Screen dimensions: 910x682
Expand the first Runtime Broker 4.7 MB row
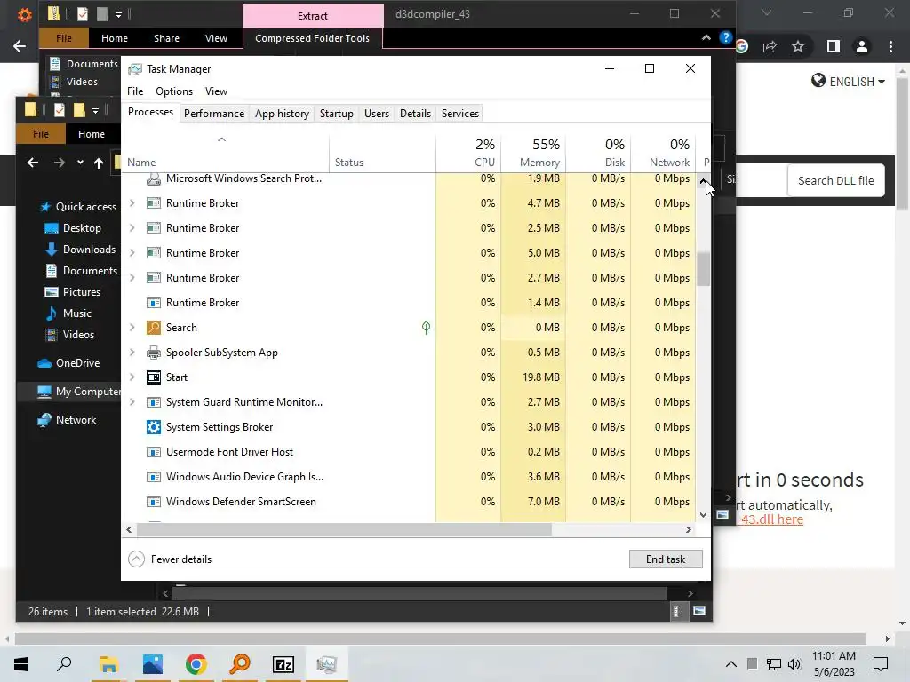132,203
